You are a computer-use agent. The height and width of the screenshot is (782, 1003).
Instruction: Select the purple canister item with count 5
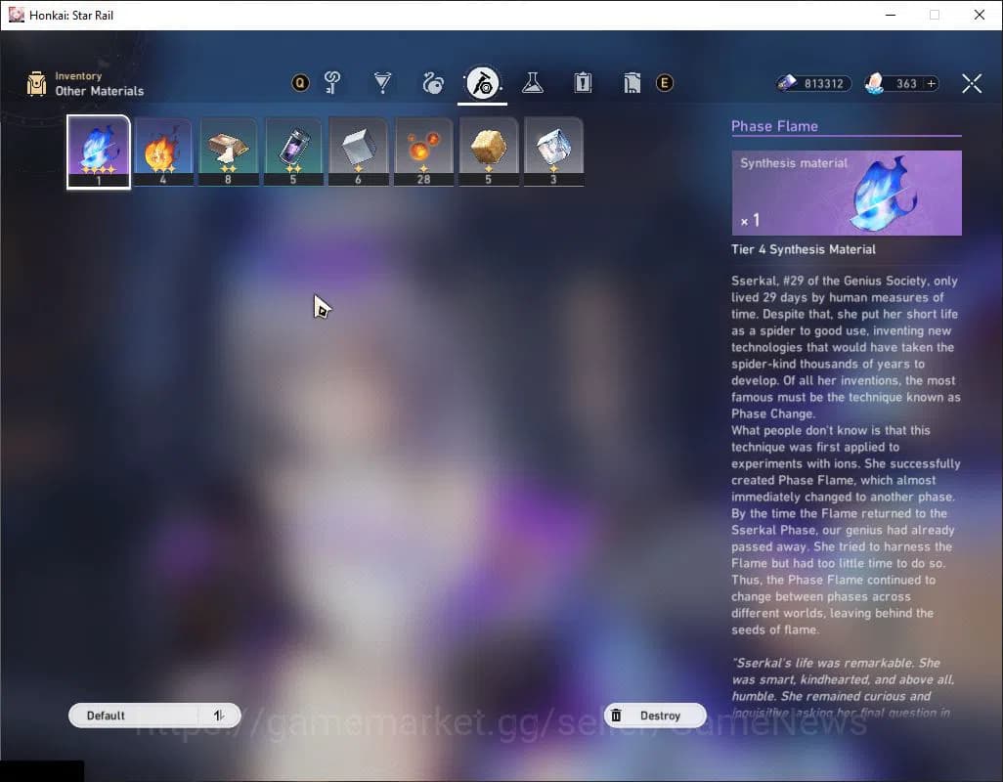pyautogui.click(x=293, y=151)
